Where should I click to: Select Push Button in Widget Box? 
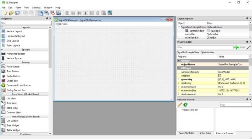click(x=13, y=67)
